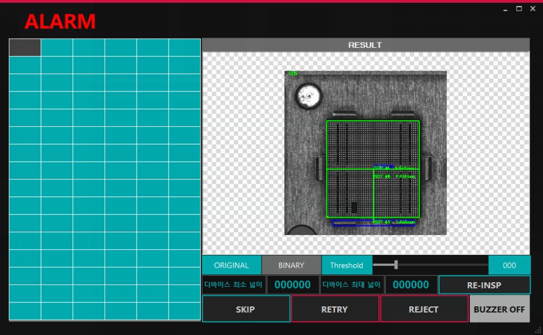Click the Threshold label

(347, 265)
